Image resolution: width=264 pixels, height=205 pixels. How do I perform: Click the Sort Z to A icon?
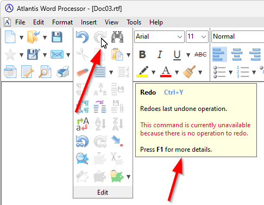pos(118,124)
